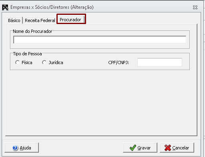The image size is (205, 157).
Task: Select the Jurídica radio button
Action: coord(44,62)
